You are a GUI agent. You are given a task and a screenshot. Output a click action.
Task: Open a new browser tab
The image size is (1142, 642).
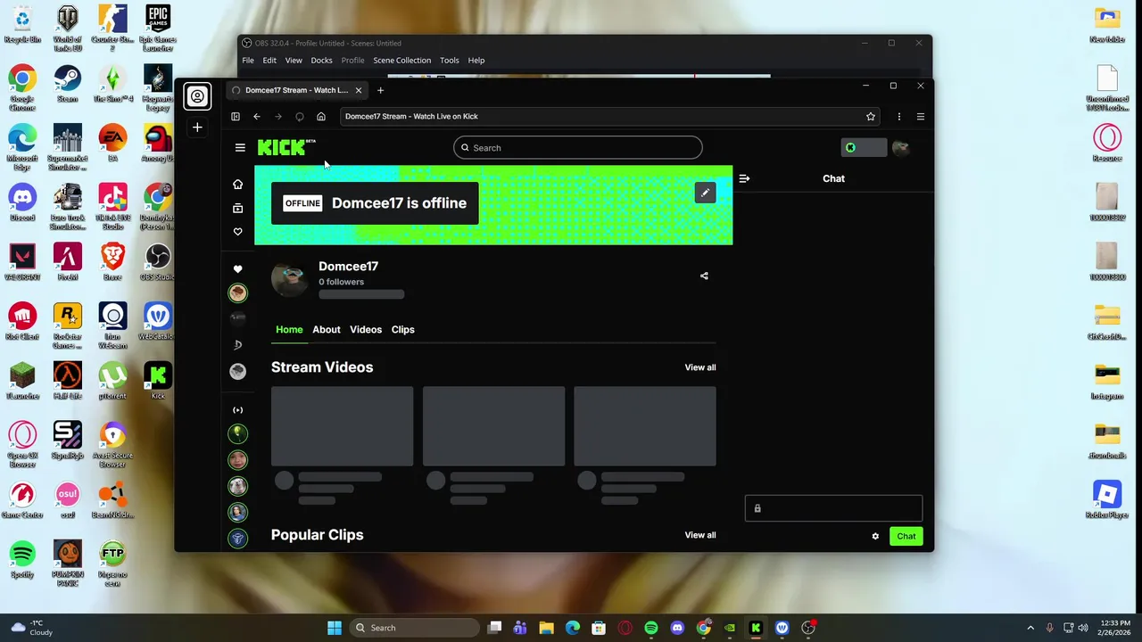coord(380,90)
